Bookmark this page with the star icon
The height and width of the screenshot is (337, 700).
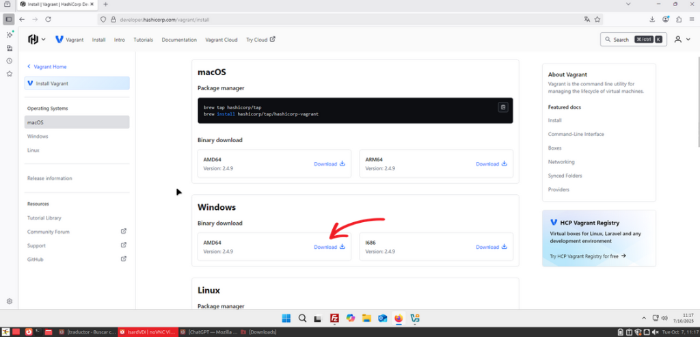point(597,19)
